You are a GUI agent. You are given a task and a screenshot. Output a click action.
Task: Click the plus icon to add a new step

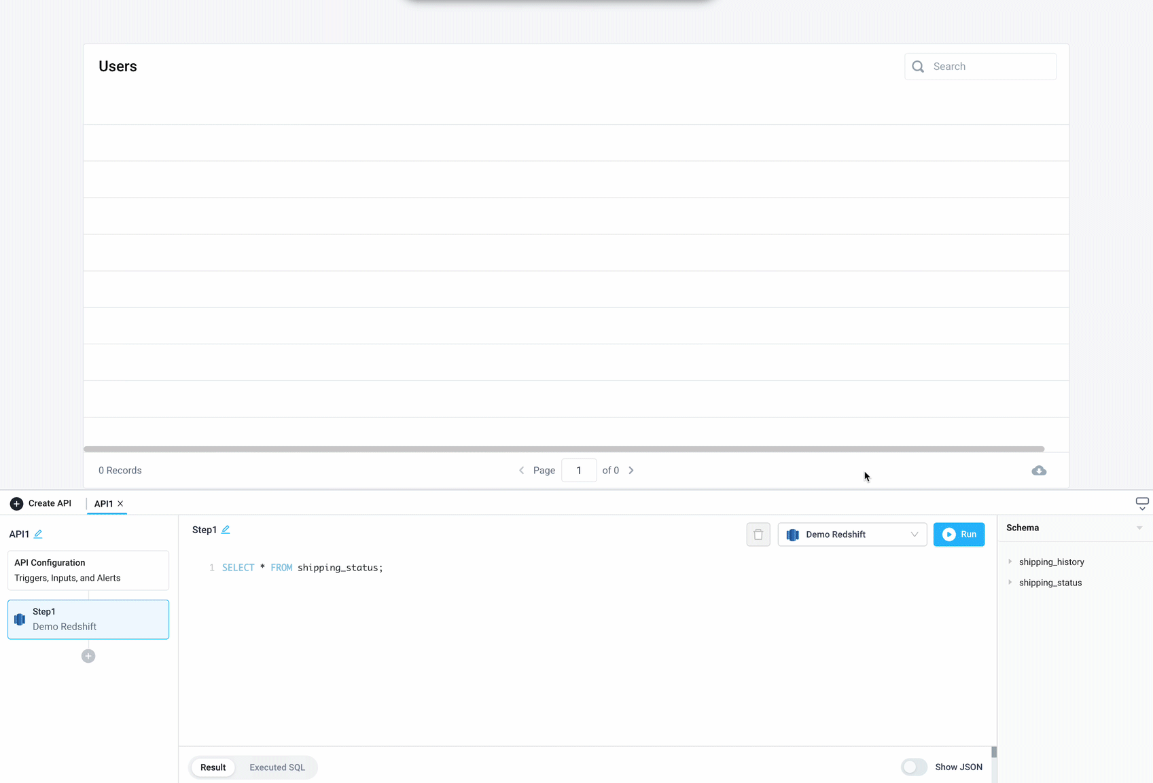[x=88, y=655]
